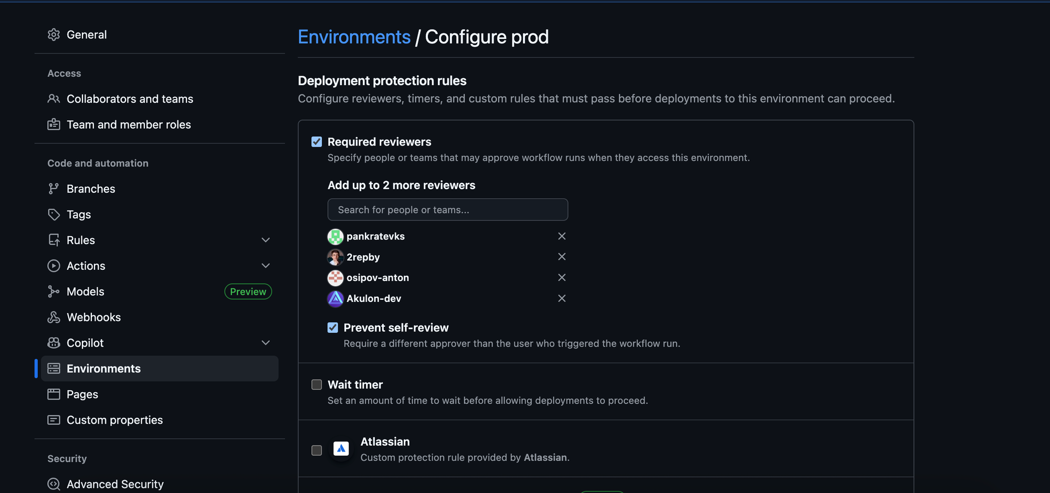Image resolution: width=1050 pixels, height=493 pixels.
Task: Expand the Actions sidebar section
Action: 266,266
